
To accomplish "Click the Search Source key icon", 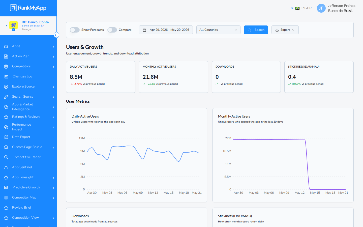I will pos(6,97).
